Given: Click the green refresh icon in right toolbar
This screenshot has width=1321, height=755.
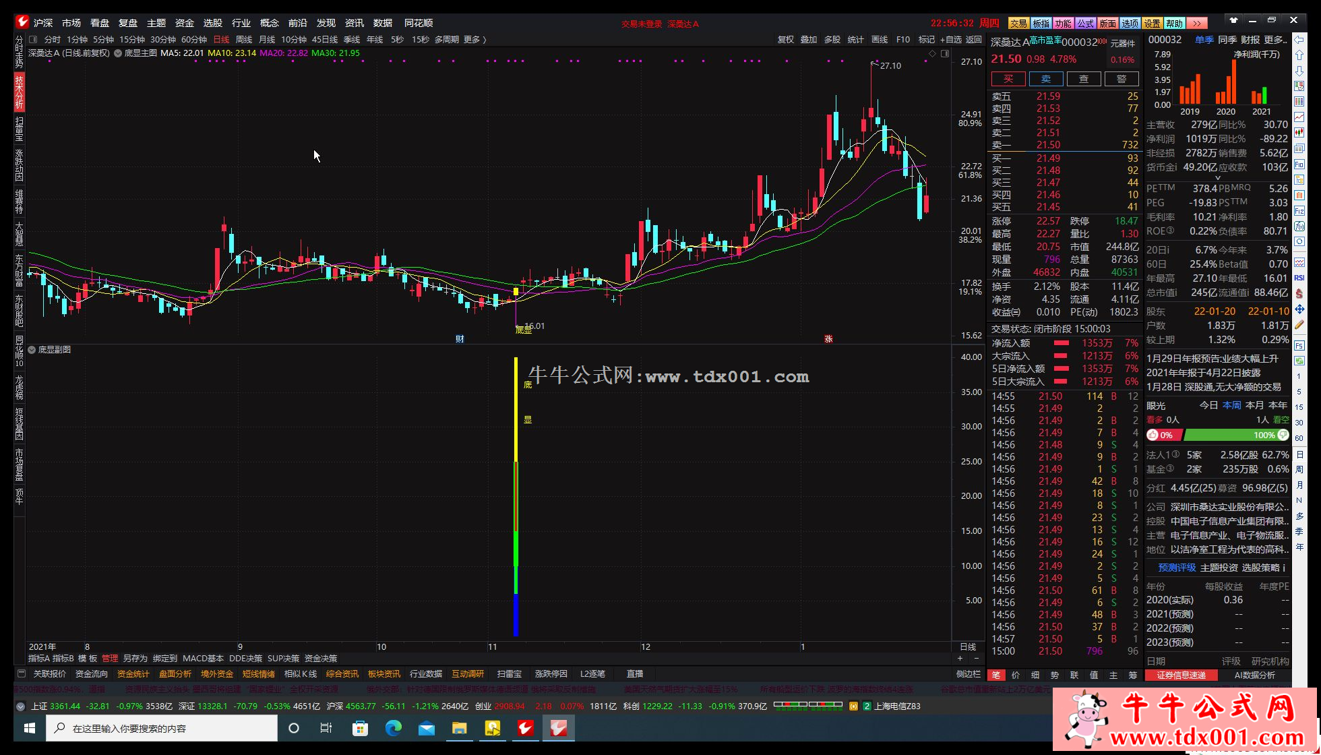Looking at the screenshot, I should point(1299,361).
